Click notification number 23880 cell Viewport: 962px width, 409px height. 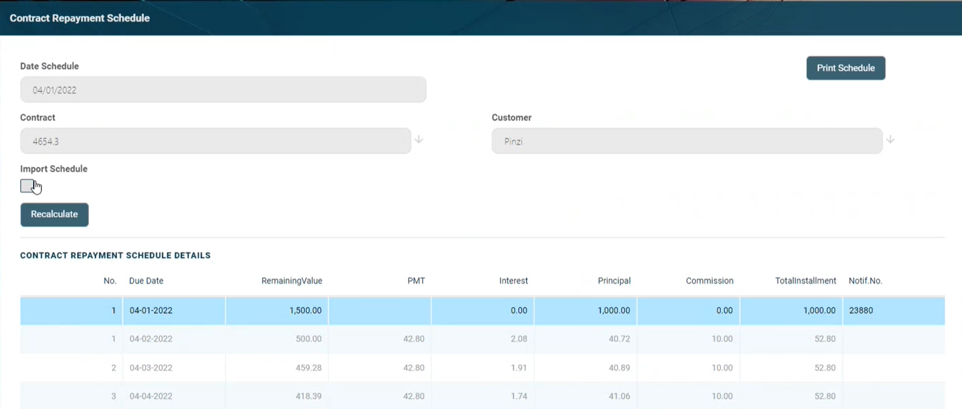coord(861,311)
